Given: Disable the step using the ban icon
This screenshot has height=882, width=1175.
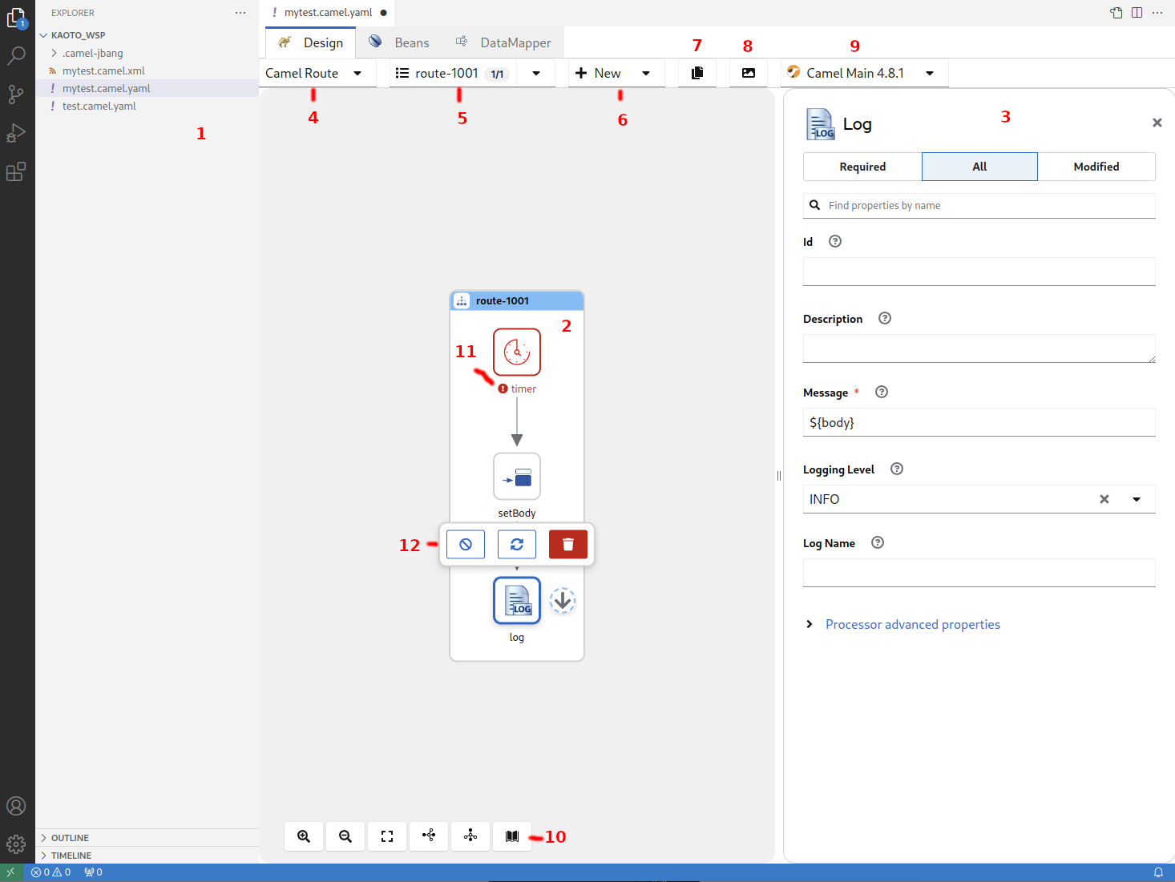Looking at the screenshot, I should tap(466, 545).
